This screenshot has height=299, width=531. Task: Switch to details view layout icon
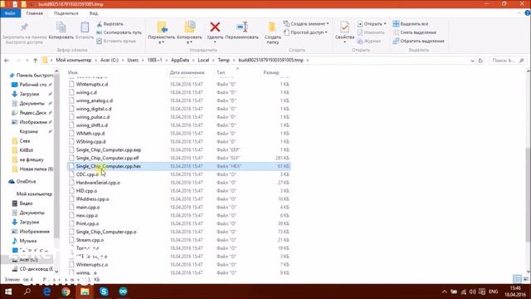pyautogui.click(x=517, y=279)
